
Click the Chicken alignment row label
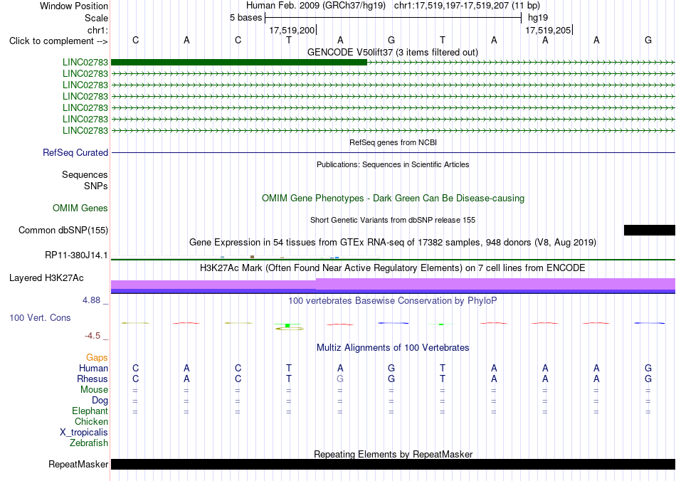[91, 421]
